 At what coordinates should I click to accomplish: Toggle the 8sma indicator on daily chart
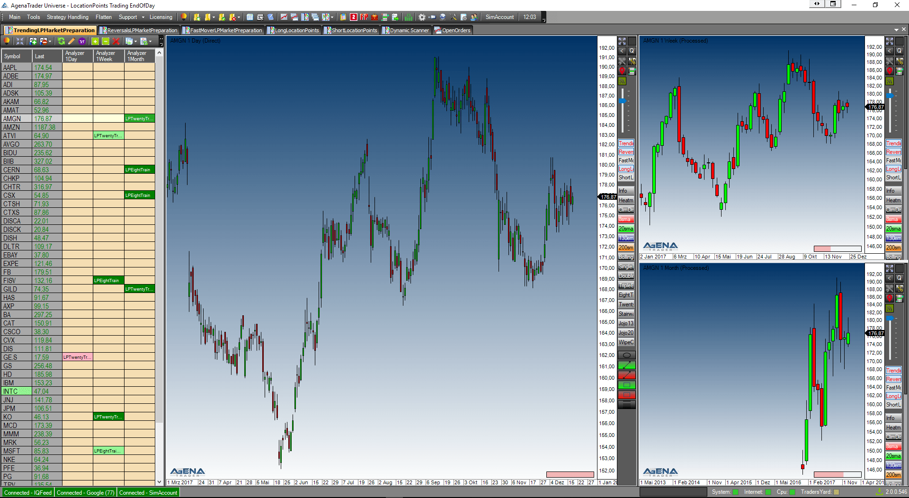coord(626,219)
